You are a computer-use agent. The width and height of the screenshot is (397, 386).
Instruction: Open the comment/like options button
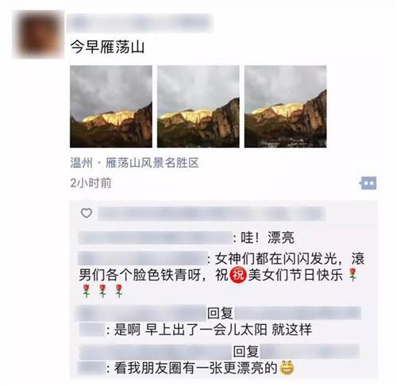pyautogui.click(x=368, y=183)
